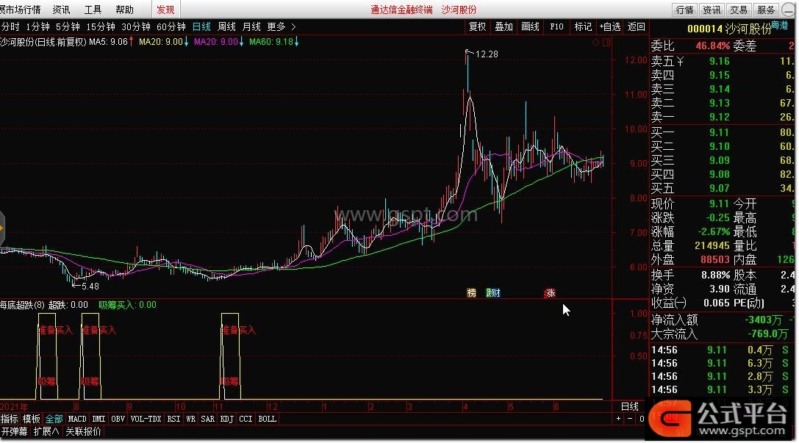Click the 0 reset button beside zoom controls

pyautogui.click(x=642, y=419)
